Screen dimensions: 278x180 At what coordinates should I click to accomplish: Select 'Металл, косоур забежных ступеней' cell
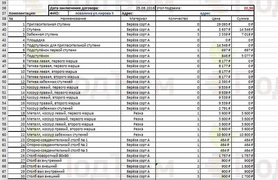(x=73, y=135)
